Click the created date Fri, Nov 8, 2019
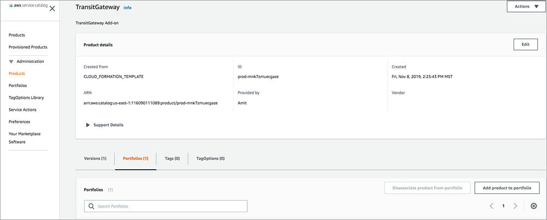 422,77
